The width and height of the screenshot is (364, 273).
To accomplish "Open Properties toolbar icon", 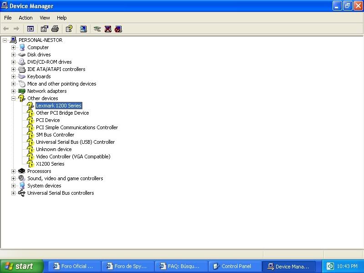I will [44, 29].
